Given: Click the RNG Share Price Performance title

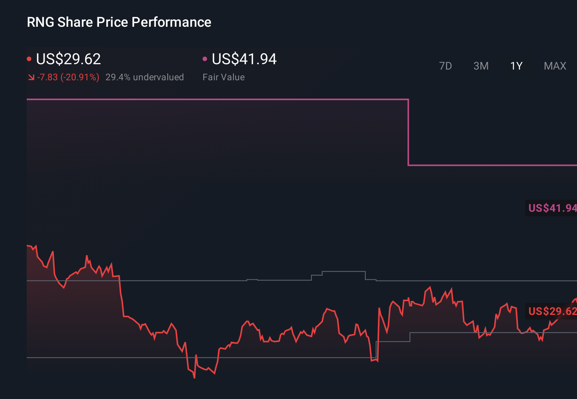Looking at the screenshot, I should (118, 22).
